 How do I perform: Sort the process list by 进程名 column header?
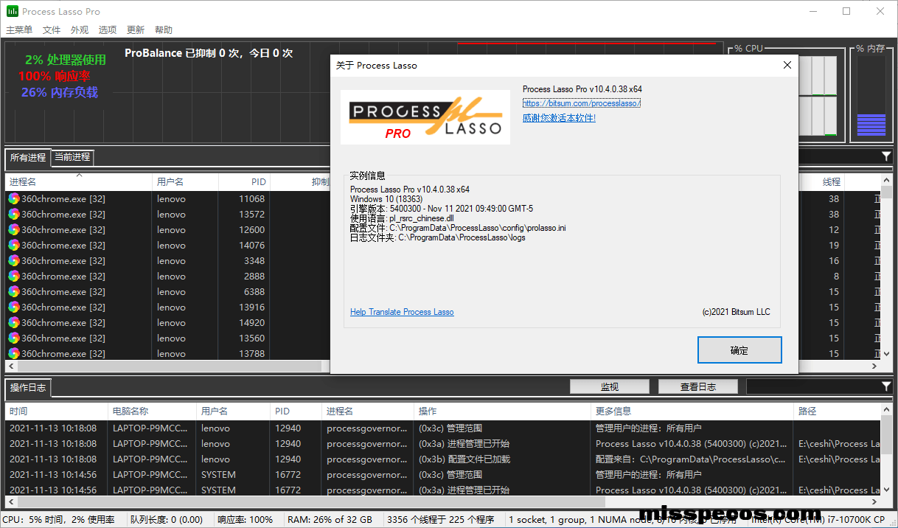coord(74,181)
